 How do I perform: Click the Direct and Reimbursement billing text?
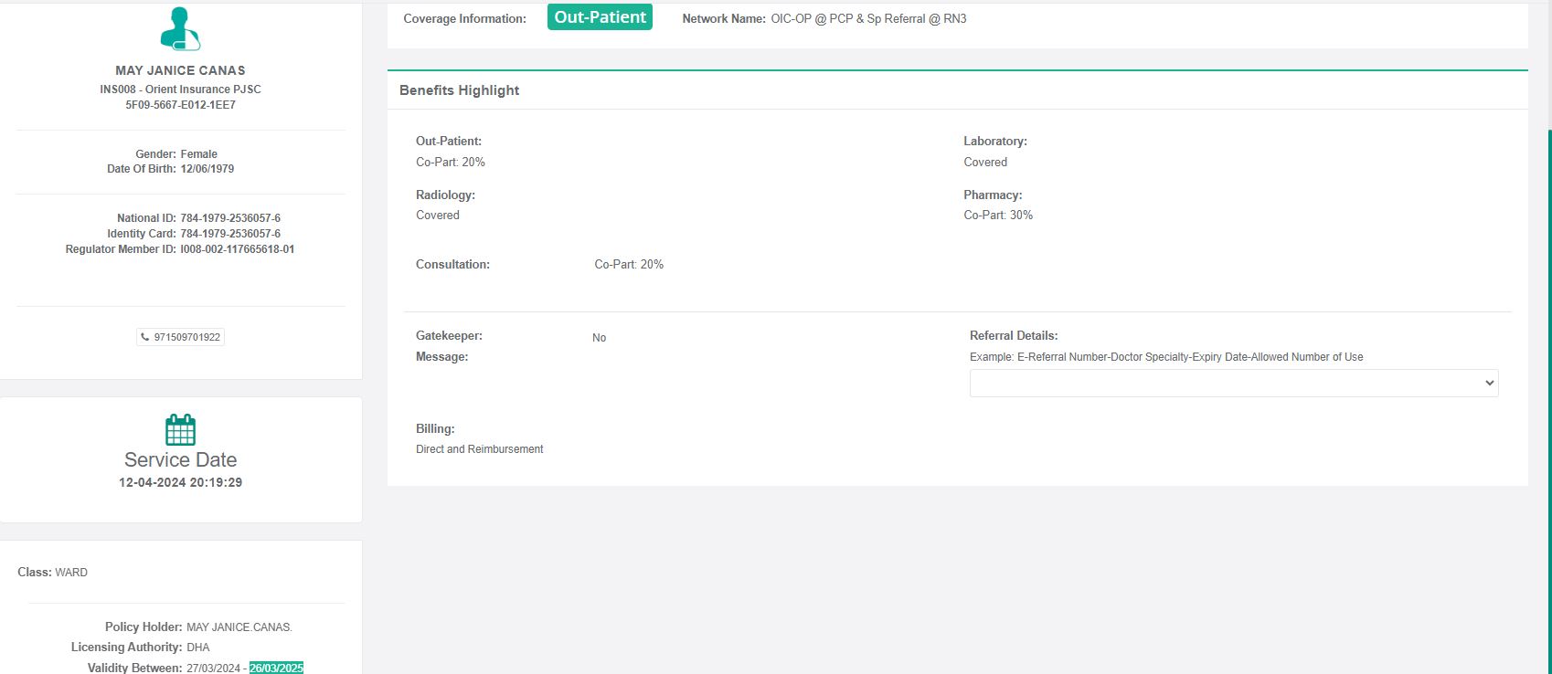coord(479,449)
